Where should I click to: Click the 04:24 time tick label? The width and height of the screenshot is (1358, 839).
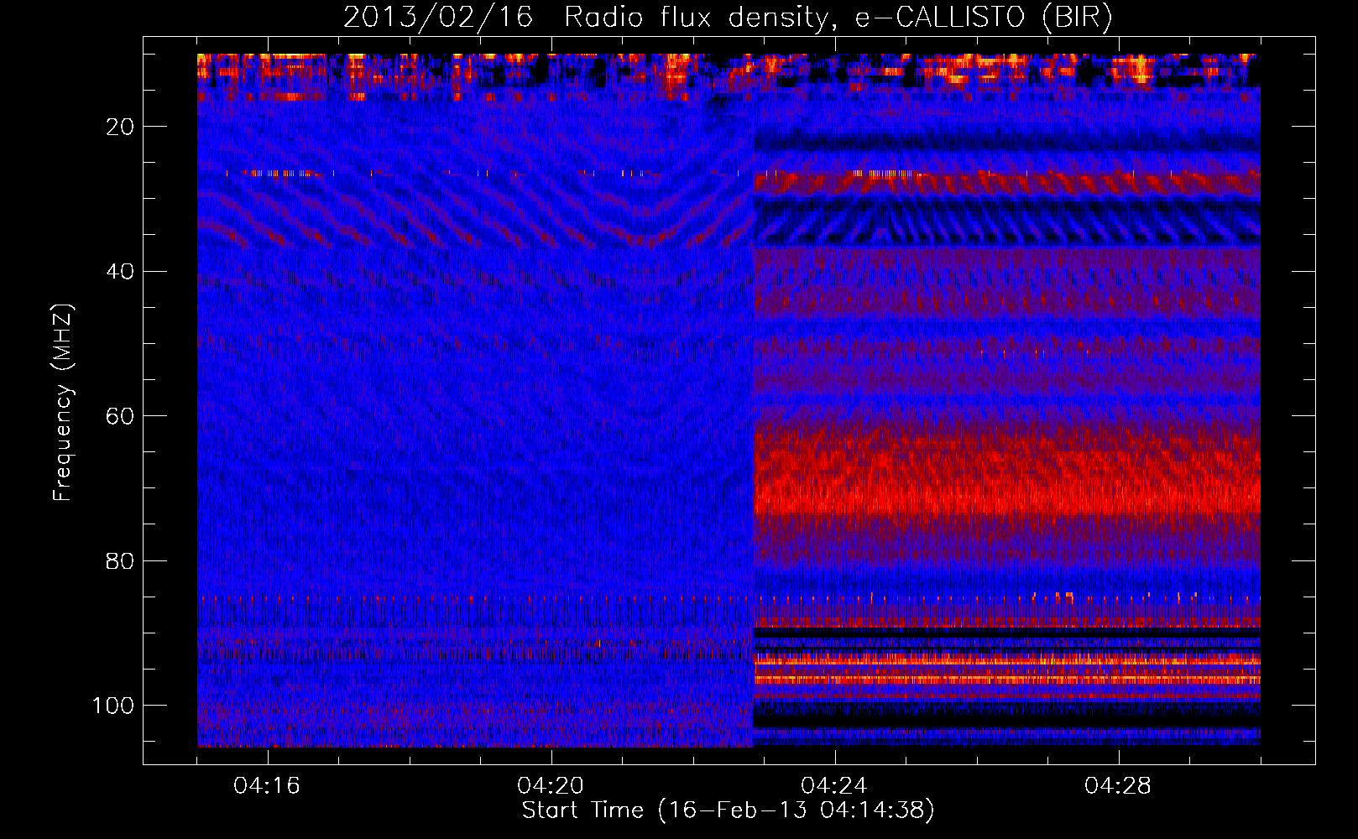pyautogui.click(x=834, y=786)
